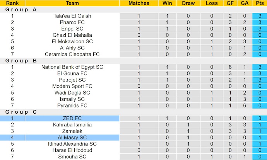Click the Team column header

72,3
